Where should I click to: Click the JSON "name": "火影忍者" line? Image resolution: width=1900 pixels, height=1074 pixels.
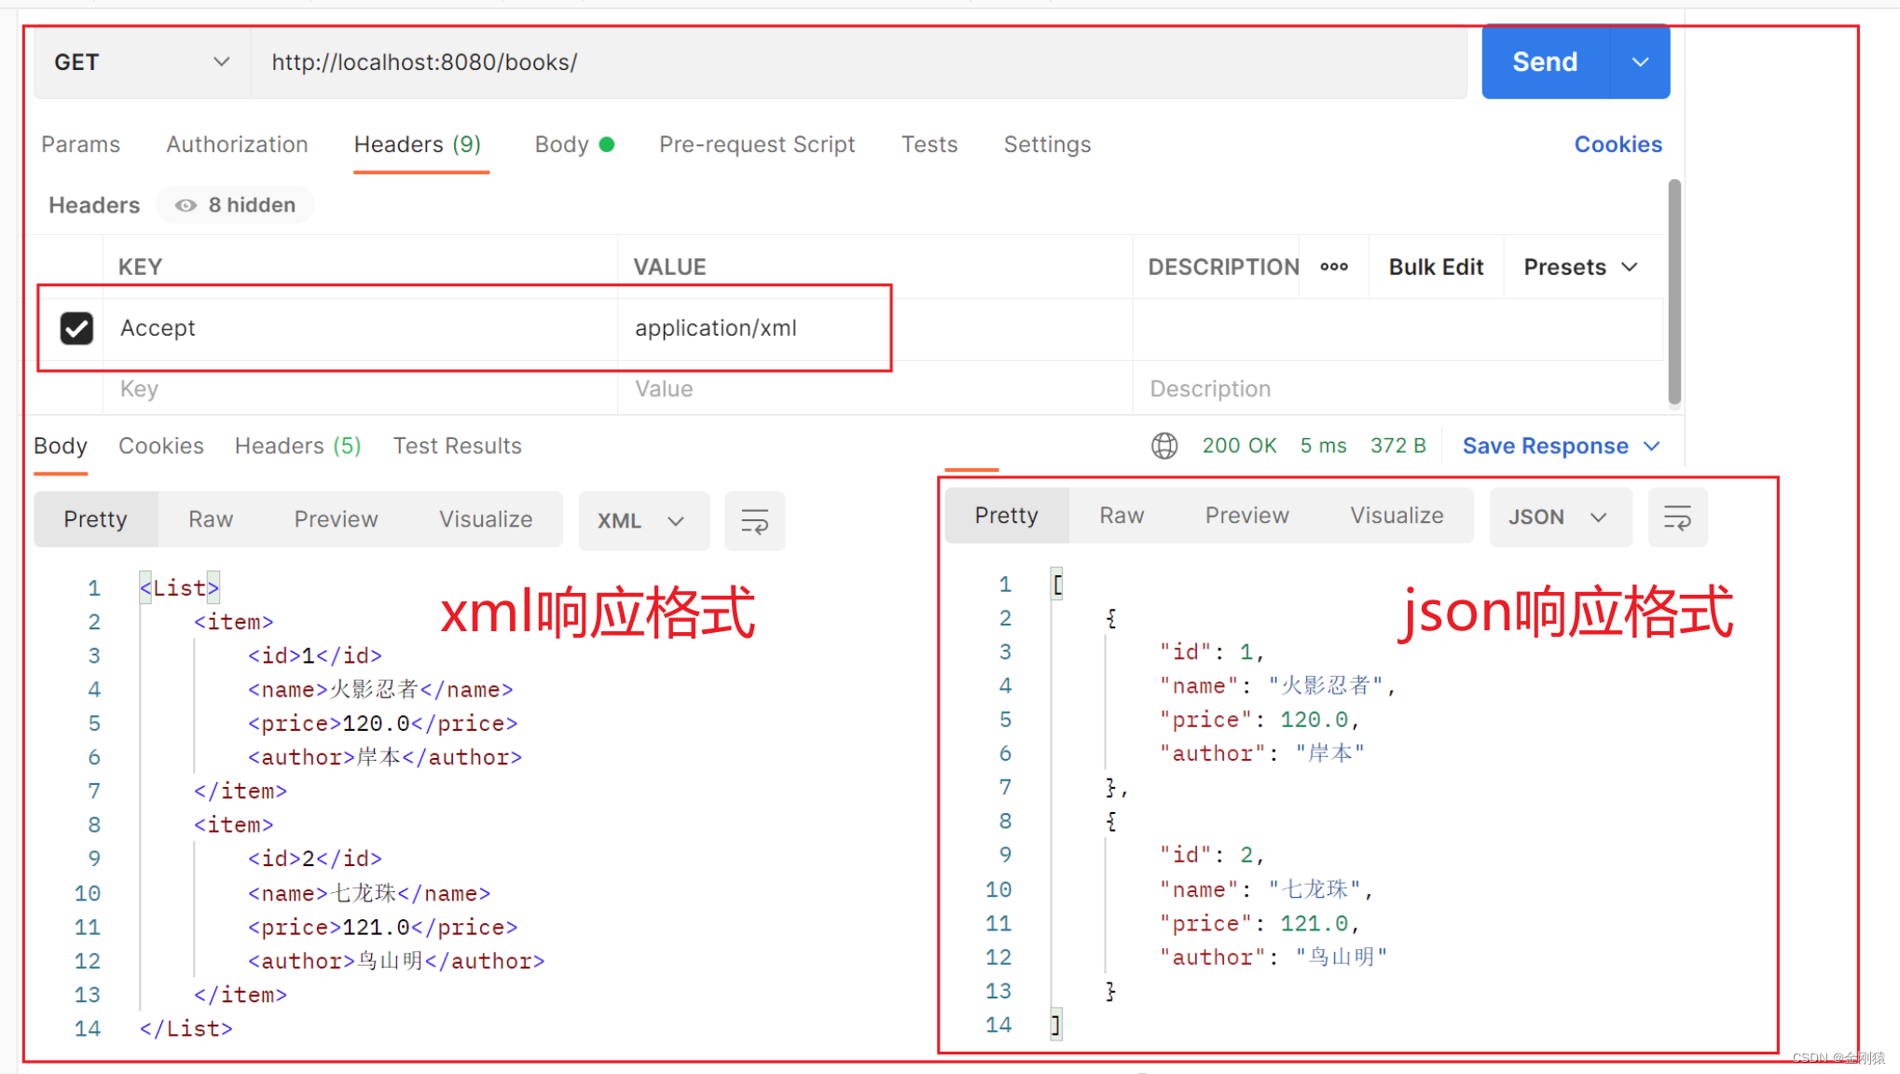pyautogui.click(x=1277, y=686)
